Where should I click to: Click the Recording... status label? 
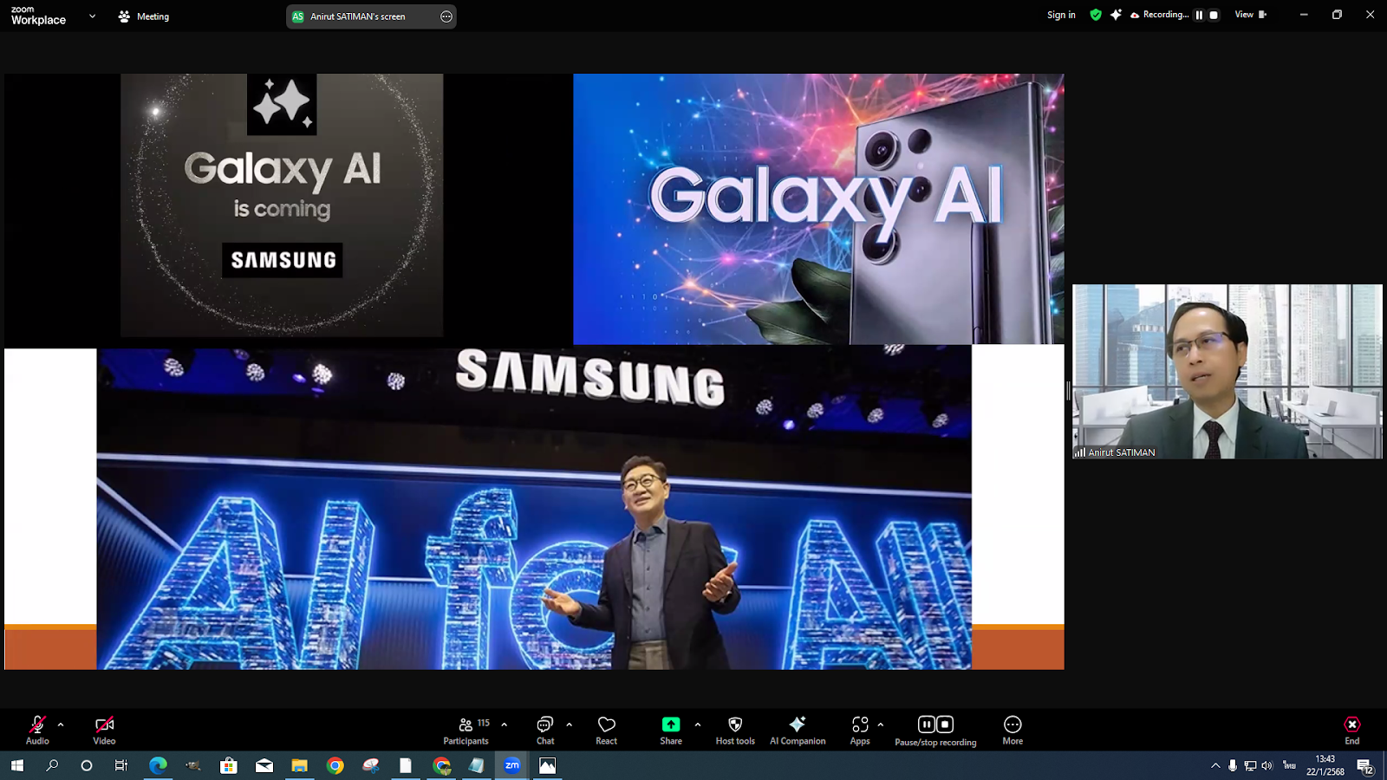tap(1159, 15)
